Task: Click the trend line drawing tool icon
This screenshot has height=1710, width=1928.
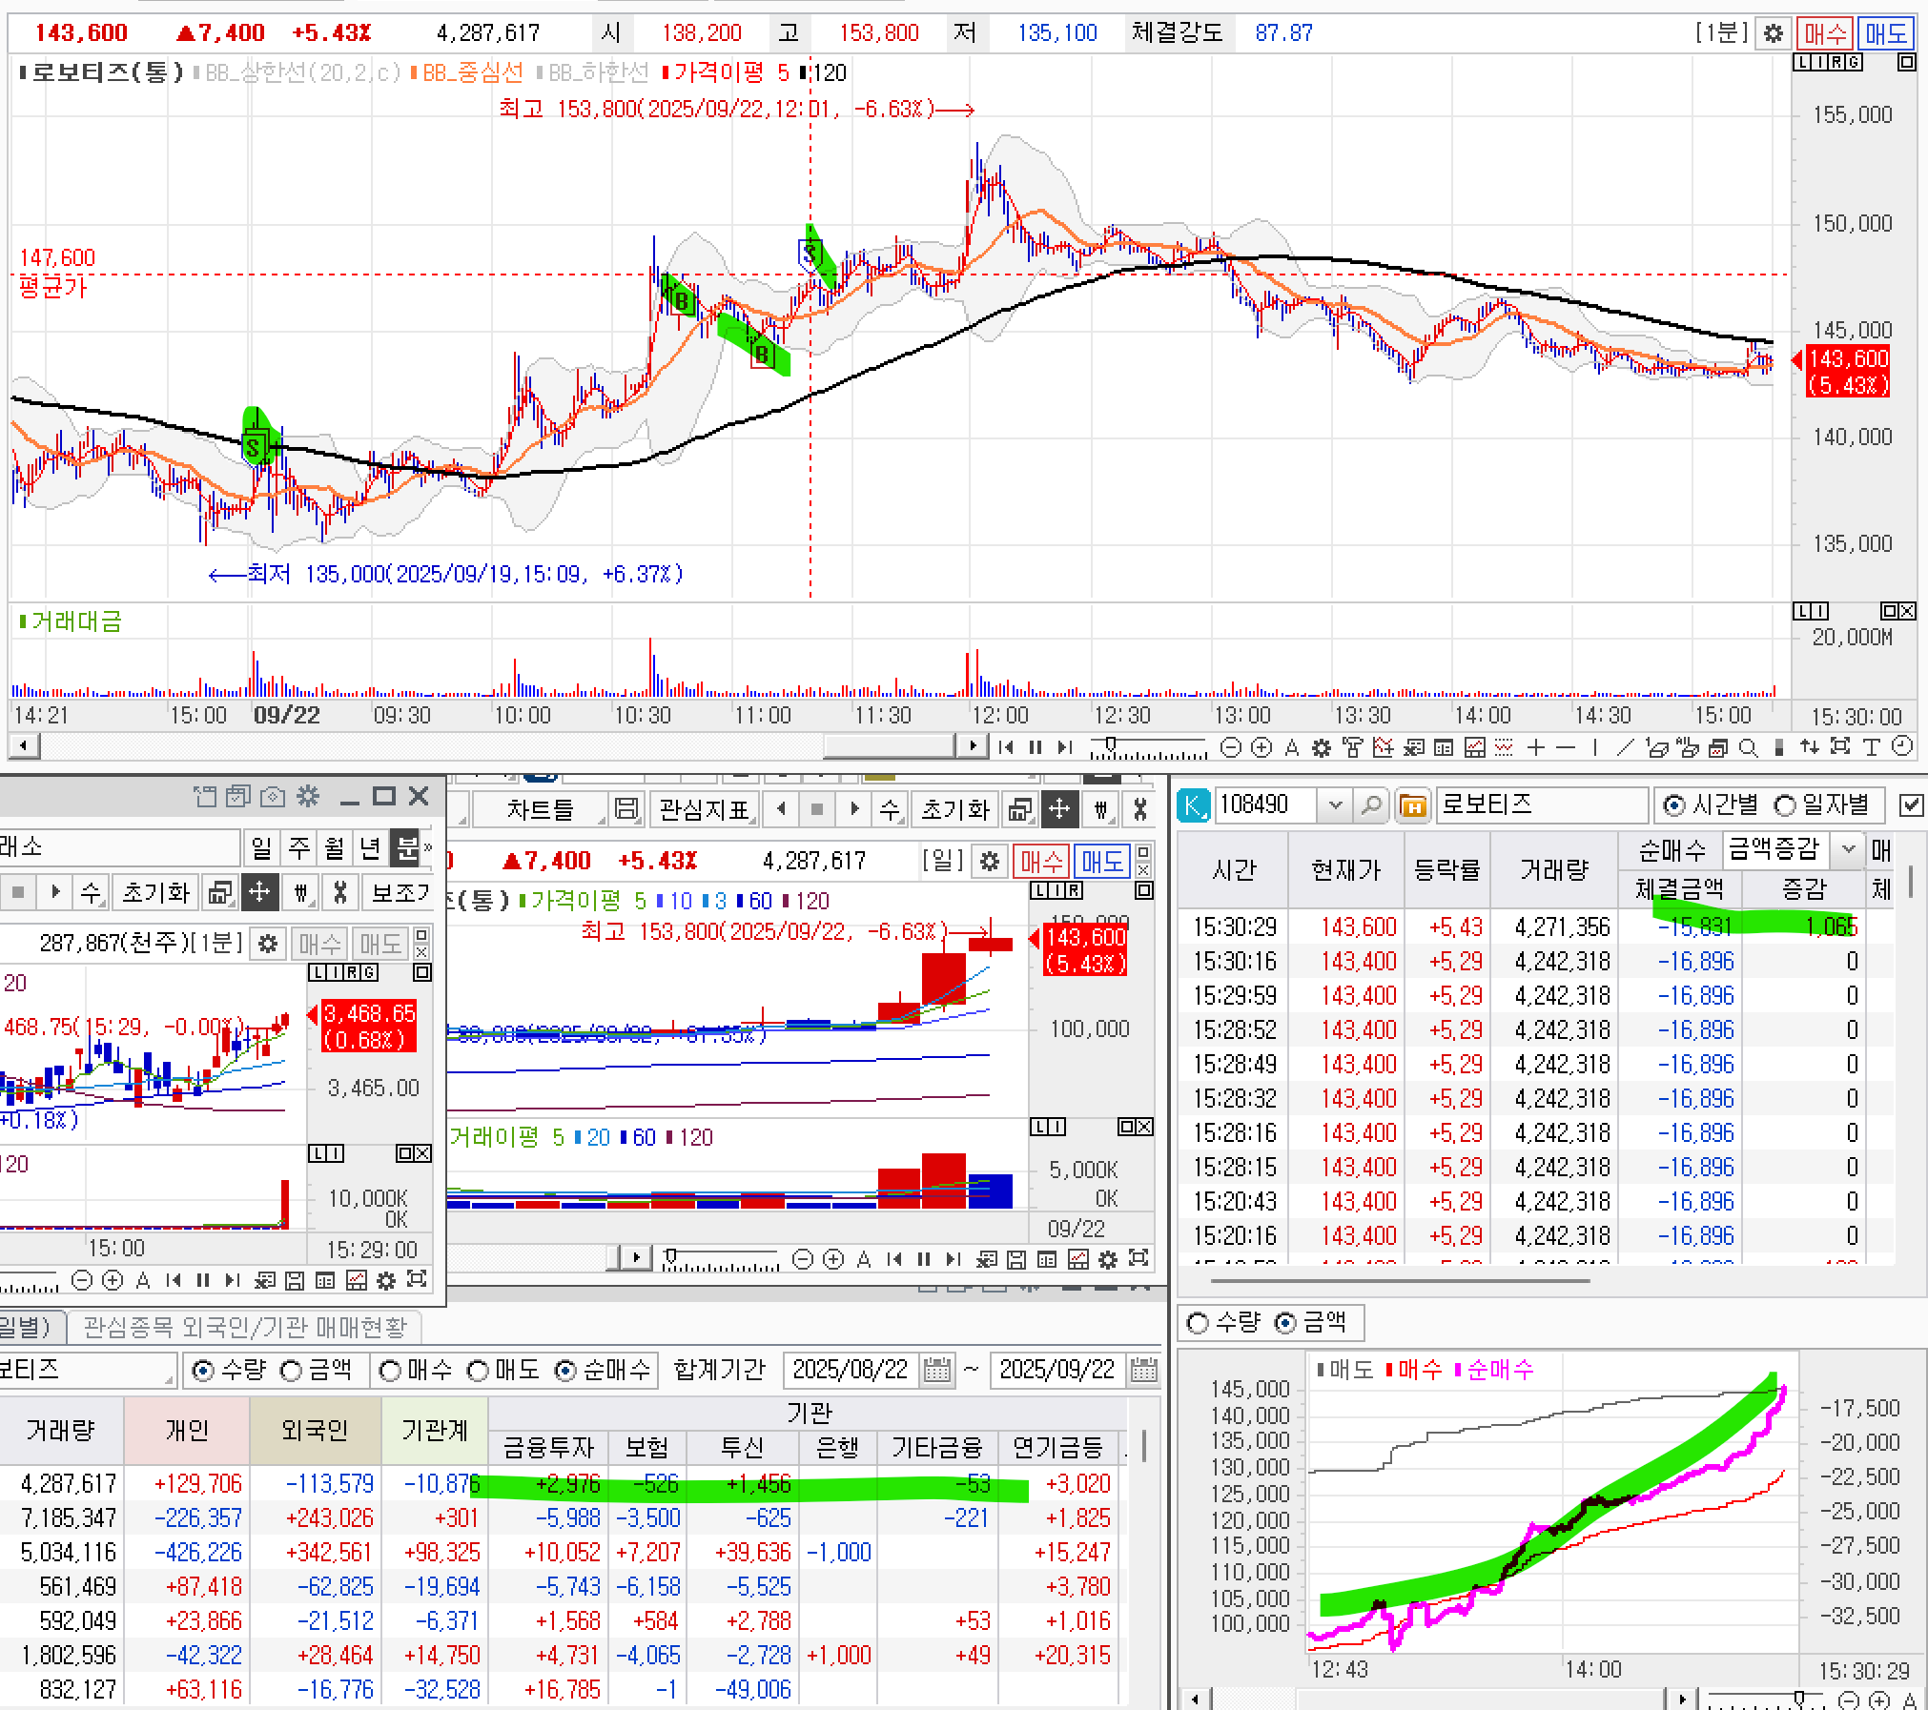Action: click(1626, 748)
